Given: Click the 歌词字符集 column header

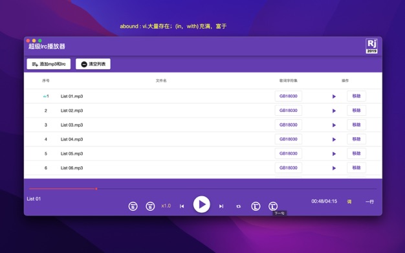Looking at the screenshot, I should (289, 81).
